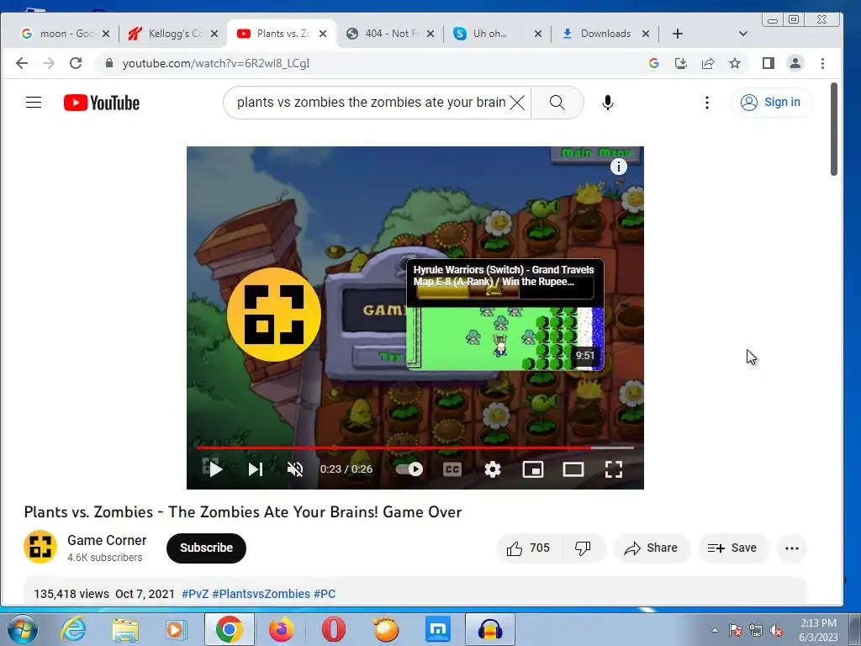Viewport: 861px width, 646px height.
Task: Open the Chrome profile icon
Action: pos(795,63)
